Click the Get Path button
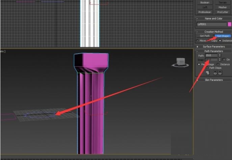The height and width of the screenshot is (160, 232). 205,36
